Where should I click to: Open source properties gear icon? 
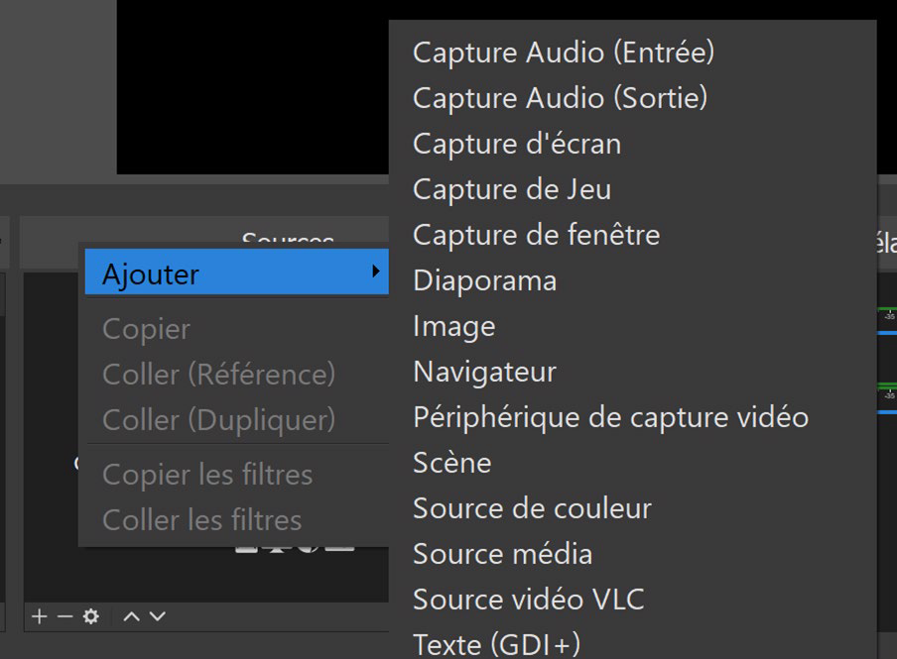point(91,616)
